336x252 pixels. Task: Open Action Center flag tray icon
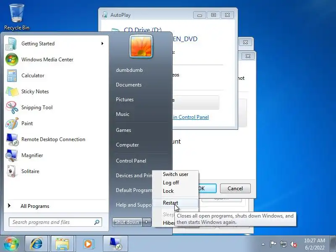tap(273, 244)
